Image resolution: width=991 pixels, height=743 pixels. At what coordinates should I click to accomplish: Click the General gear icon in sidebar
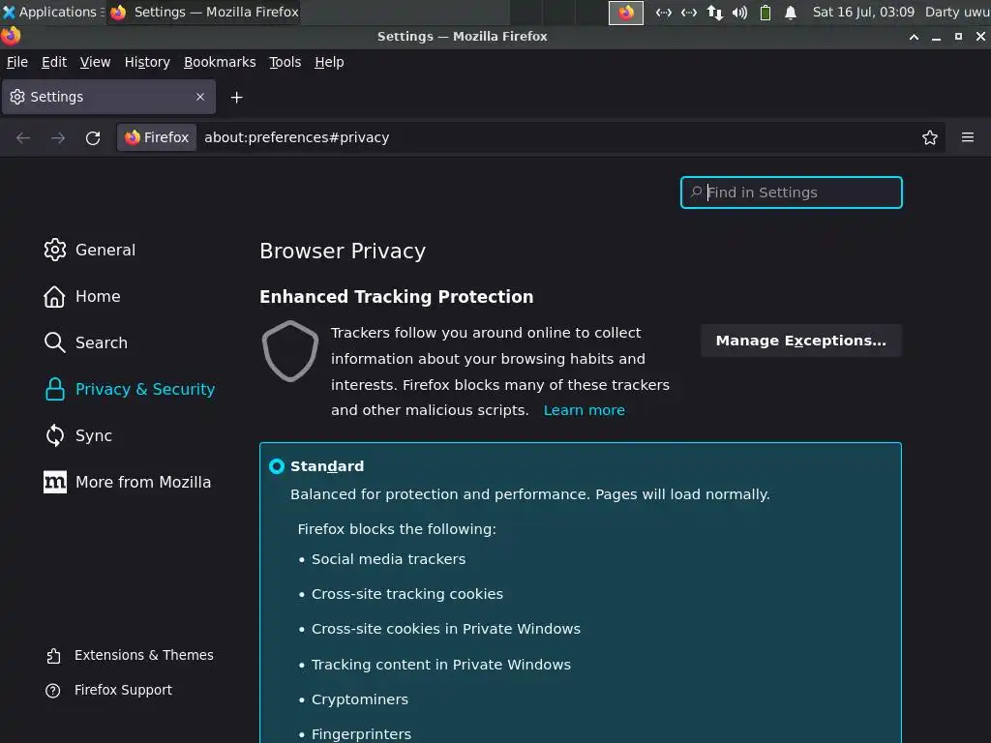tap(55, 250)
